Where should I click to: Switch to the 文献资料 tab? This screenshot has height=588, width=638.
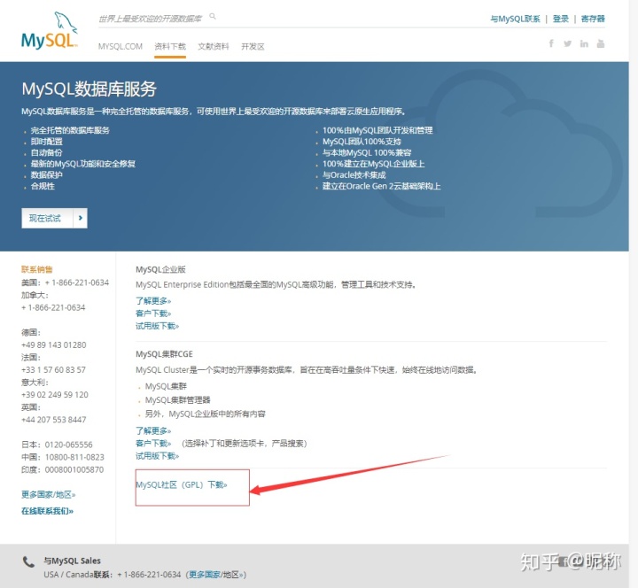click(214, 46)
